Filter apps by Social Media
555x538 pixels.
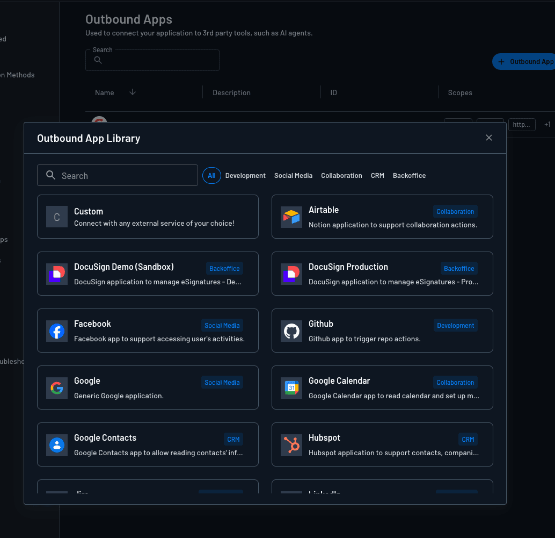point(293,175)
